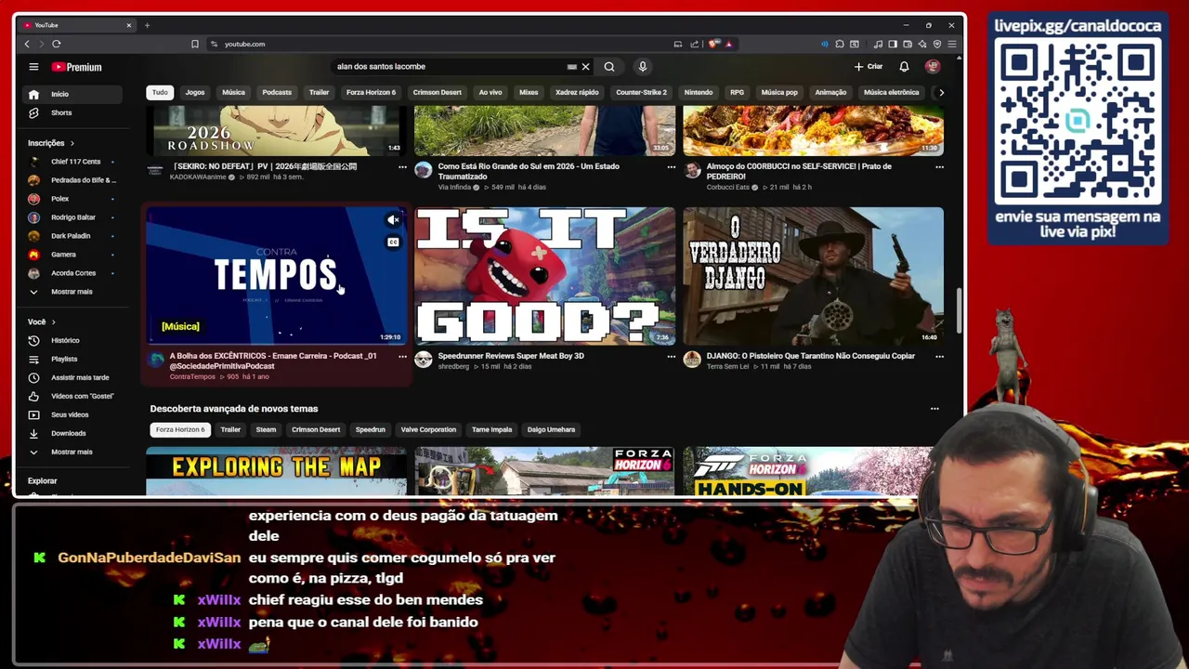Select the Início home sidebar item

(72, 94)
